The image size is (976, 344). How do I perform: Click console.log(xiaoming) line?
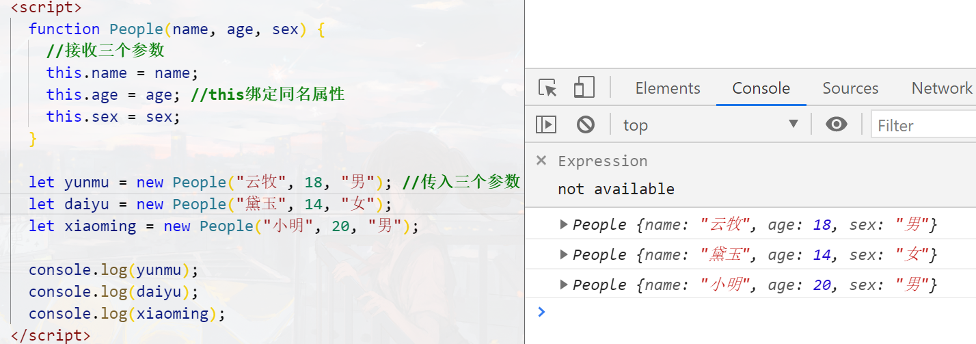(x=127, y=313)
